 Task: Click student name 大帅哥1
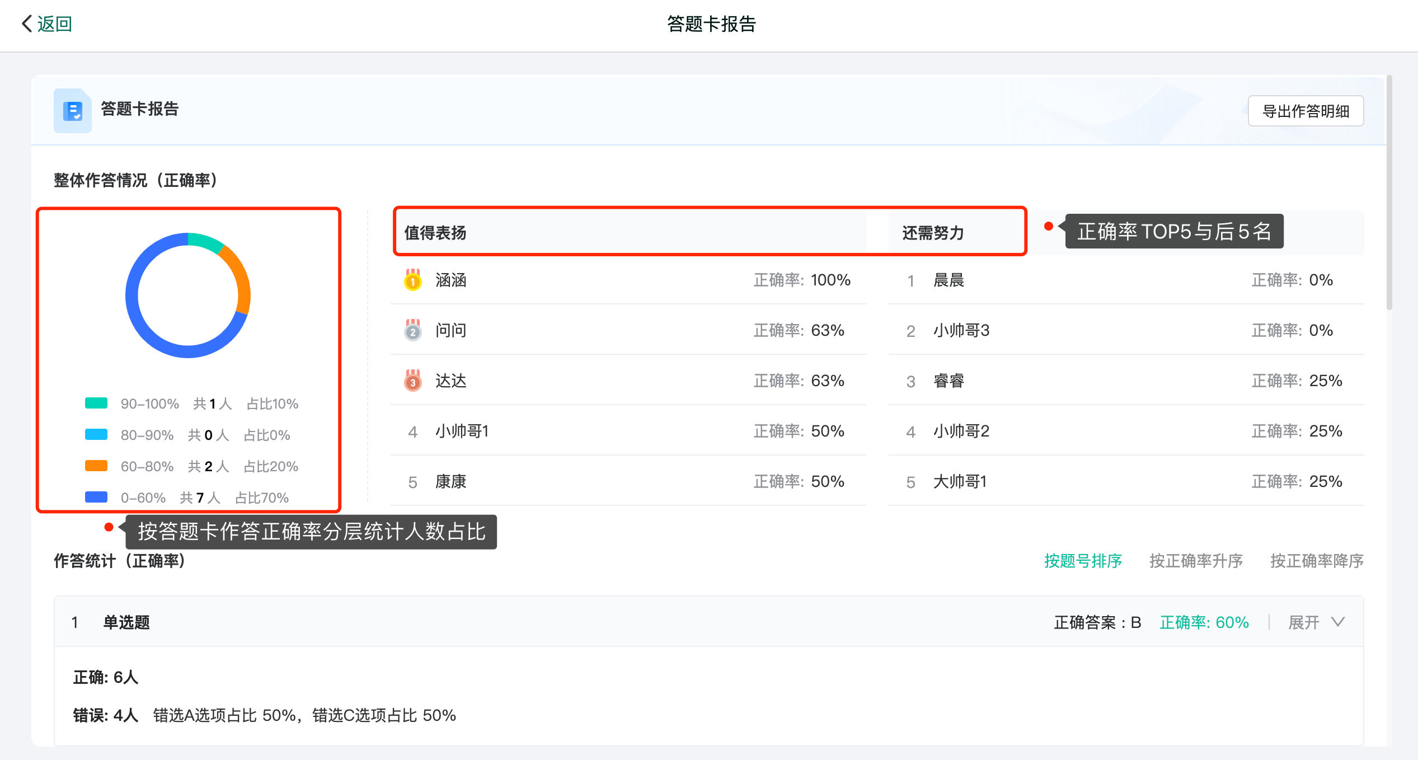point(960,481)
